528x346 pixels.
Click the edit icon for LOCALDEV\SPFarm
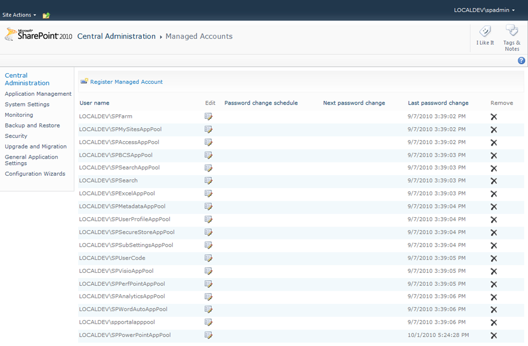[208, 117]
